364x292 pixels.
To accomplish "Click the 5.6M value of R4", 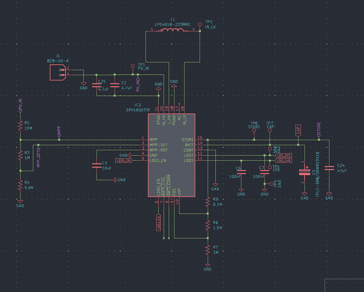I will click(29, 188).
